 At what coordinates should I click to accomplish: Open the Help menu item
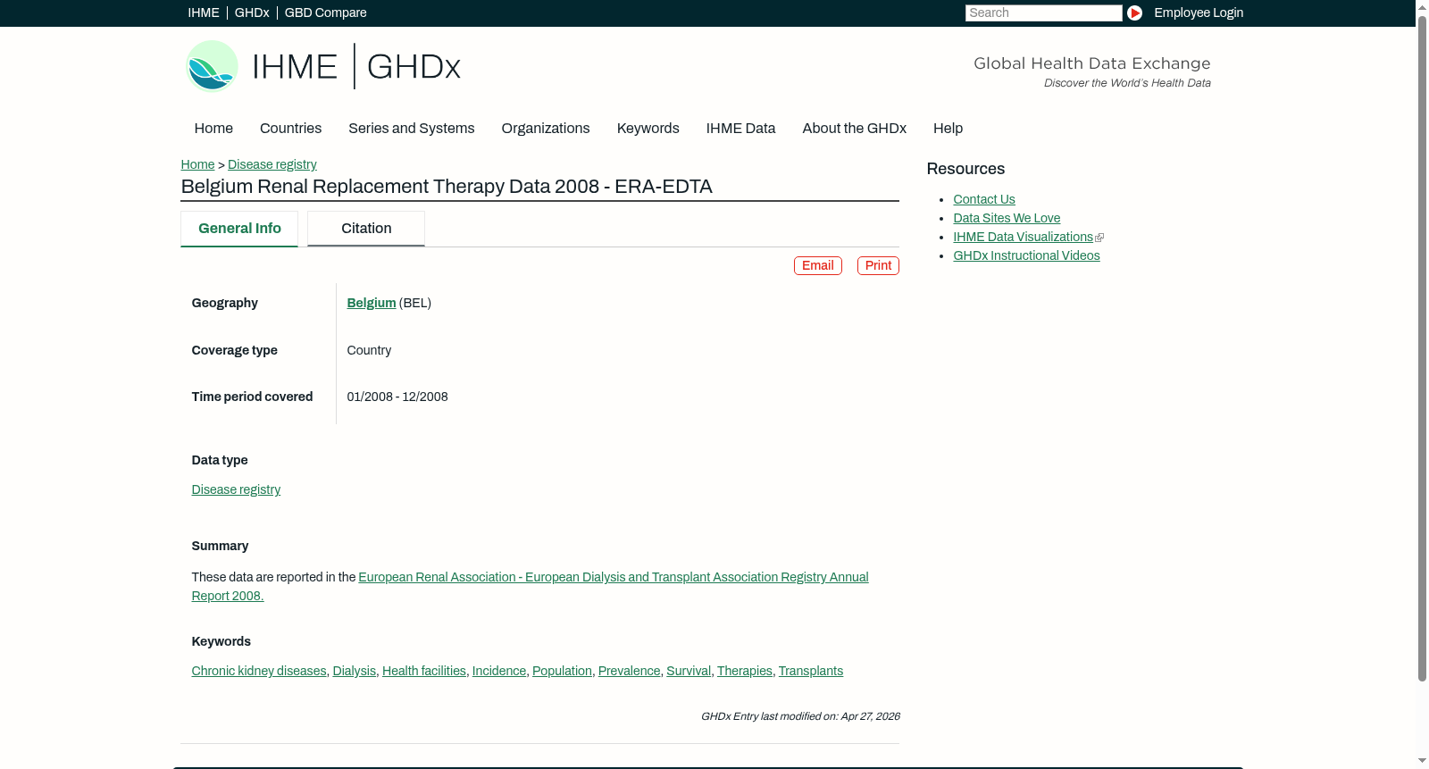click(948, 129)
